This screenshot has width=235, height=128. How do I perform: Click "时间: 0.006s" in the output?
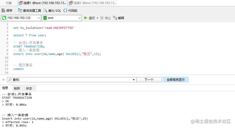[x=16, y=105]
